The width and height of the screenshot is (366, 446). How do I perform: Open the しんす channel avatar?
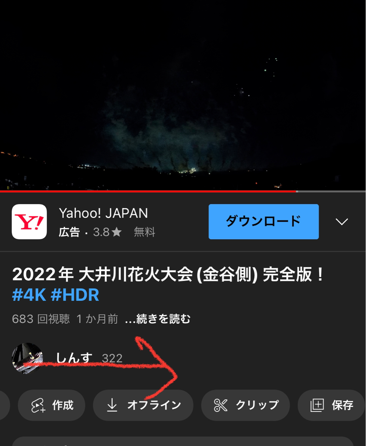27,358
